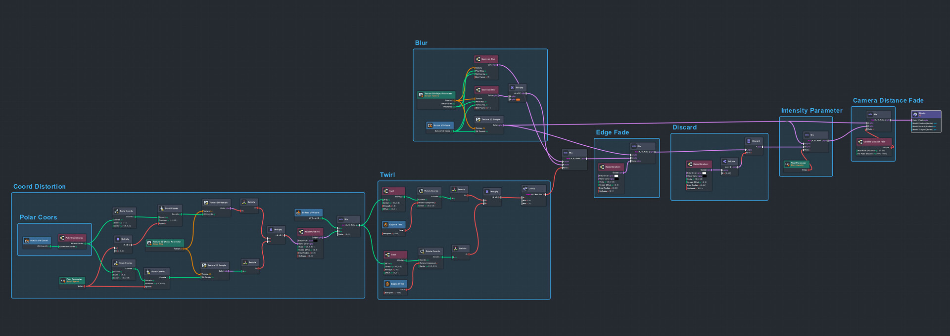Click the Polar Coordinates node icon
The height and width of the screenshot is (336, 950).
[x=62, y=238]
